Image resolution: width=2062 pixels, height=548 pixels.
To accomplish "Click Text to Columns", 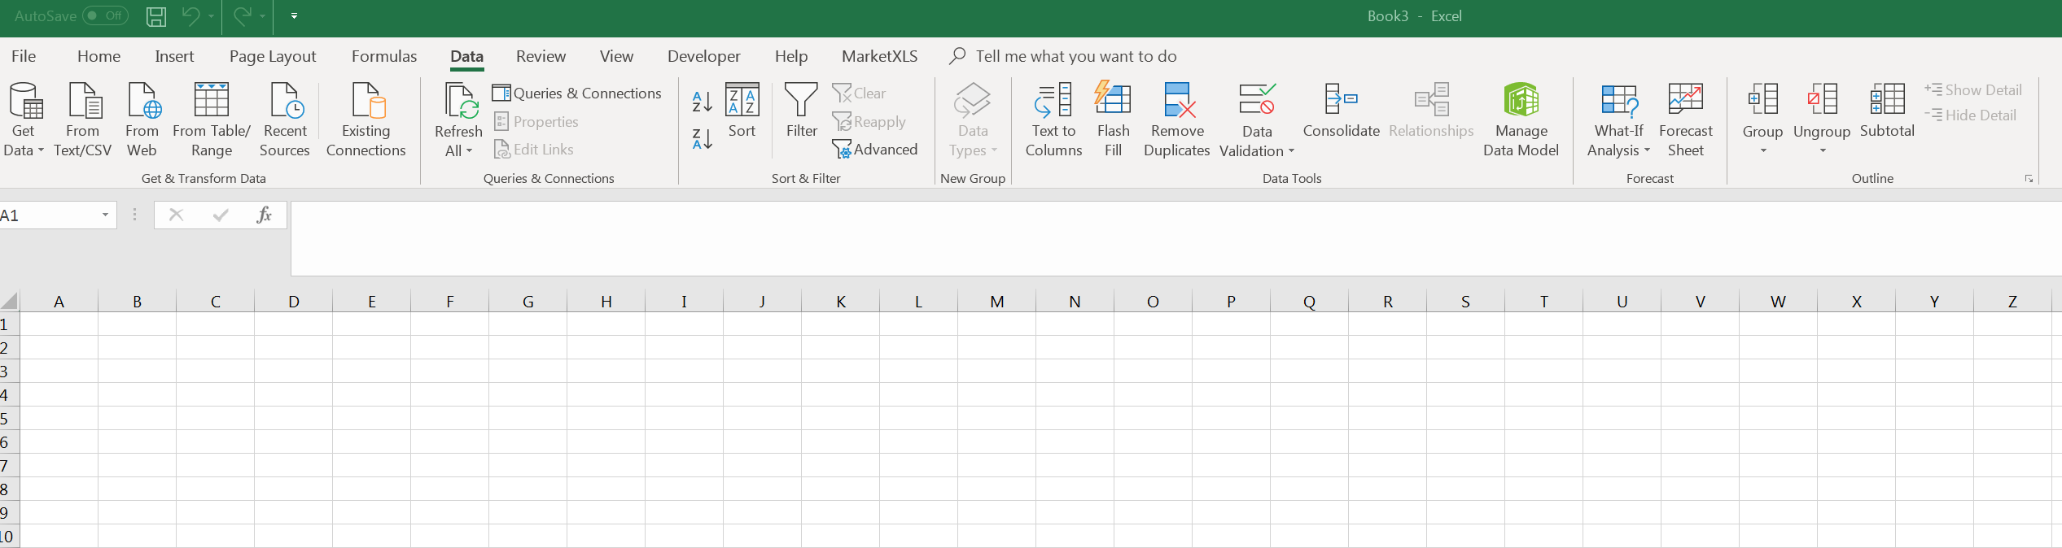I will 1054,120.
